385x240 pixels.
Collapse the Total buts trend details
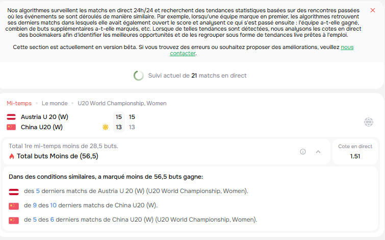pyautogui.click(x=318, y=152)
